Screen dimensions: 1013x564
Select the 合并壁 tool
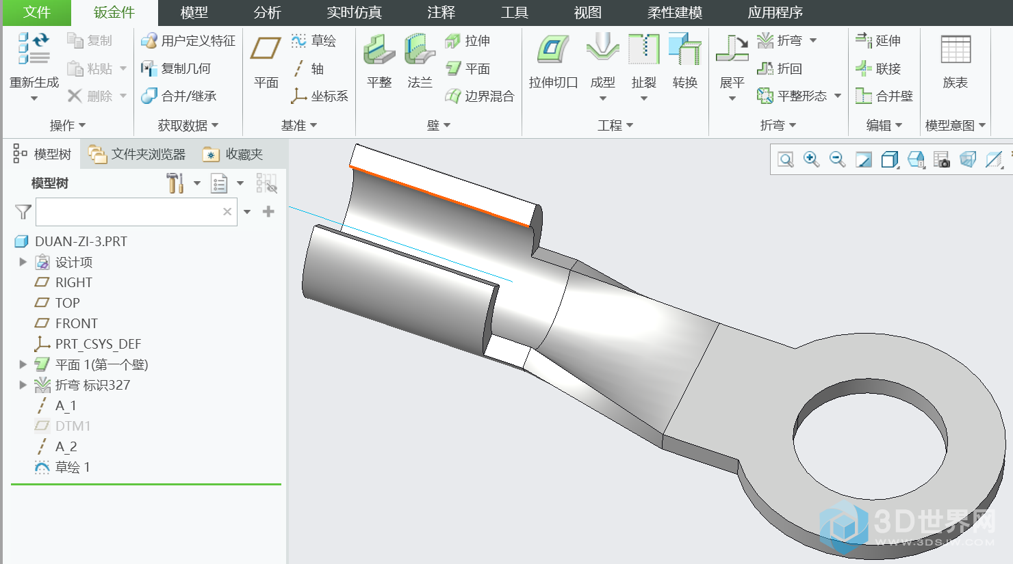coord(884,96)
